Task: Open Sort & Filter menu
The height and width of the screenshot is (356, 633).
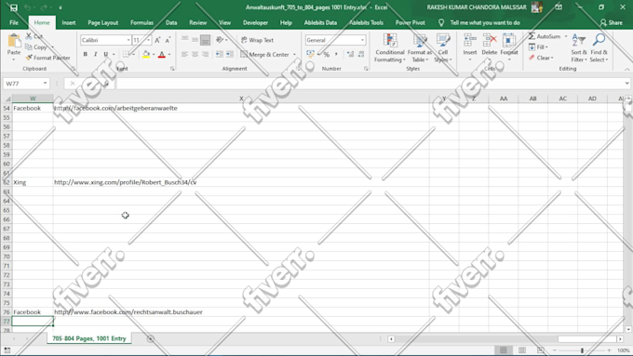Action: pyautogui.click(x=579, y=48)
